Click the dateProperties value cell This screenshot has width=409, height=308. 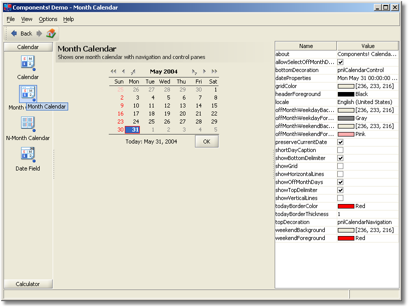coord(368,78)
